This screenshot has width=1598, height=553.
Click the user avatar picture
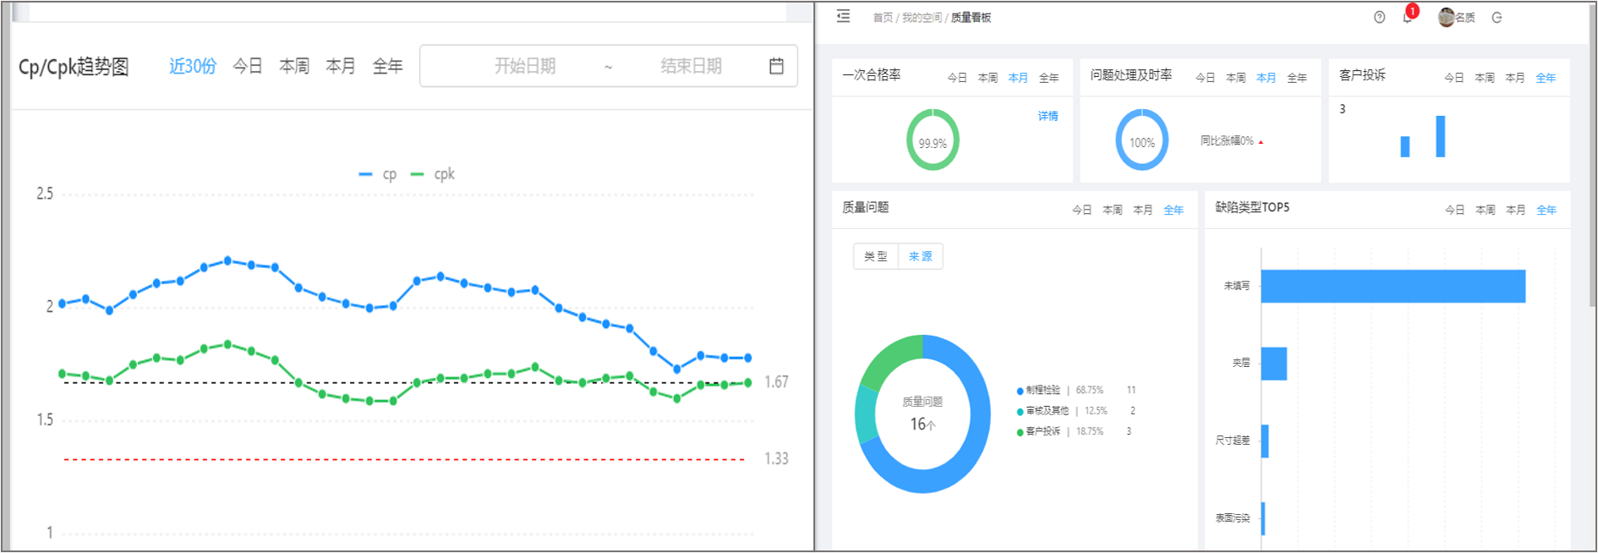click(x=1446, y=18)
